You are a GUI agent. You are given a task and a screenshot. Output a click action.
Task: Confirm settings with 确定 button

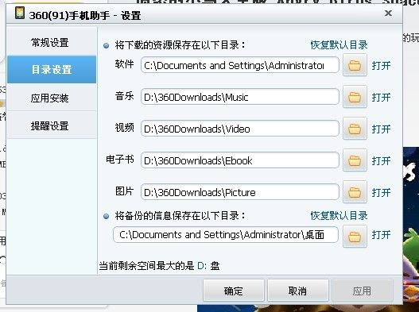click(234, 291)
